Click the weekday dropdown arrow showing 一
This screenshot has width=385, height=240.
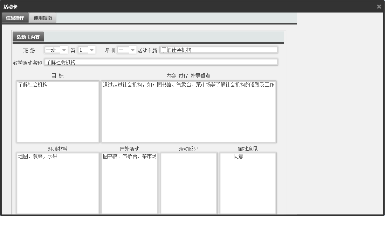point(133,50)
